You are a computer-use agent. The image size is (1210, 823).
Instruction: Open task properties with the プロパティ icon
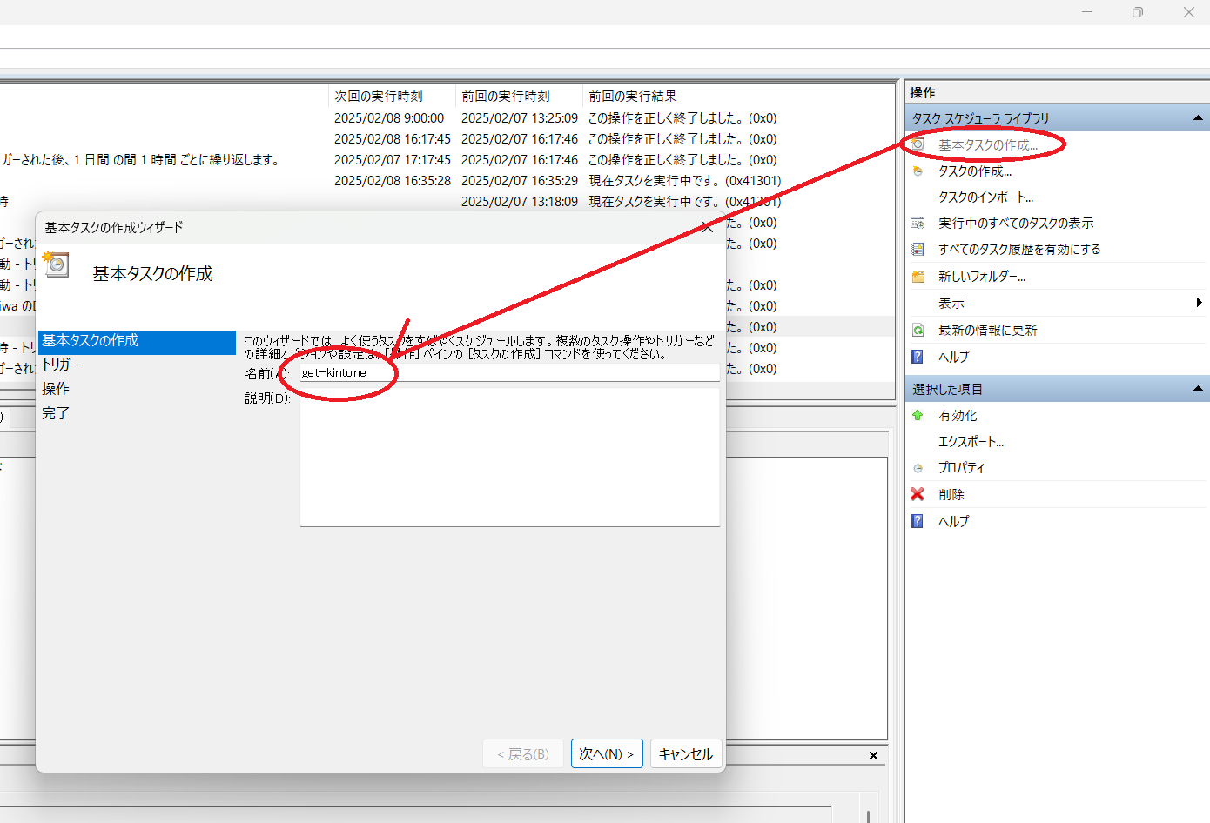click(918, 467)
